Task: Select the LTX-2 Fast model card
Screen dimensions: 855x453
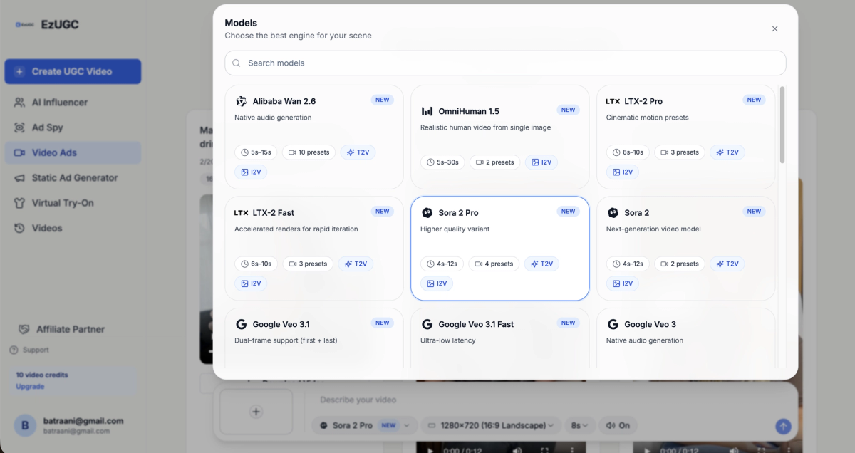Action: point(313,248)
